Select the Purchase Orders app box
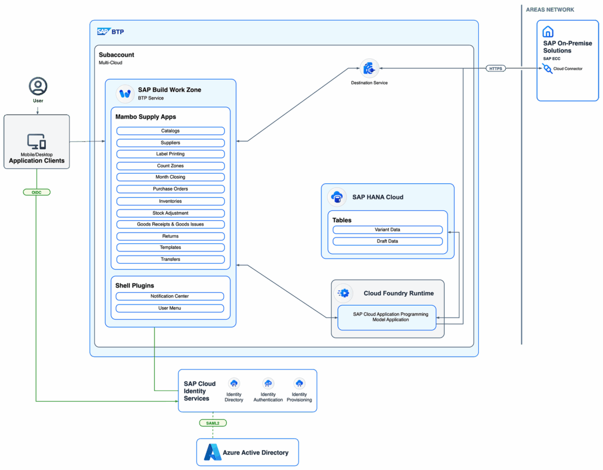 (170, 189)
